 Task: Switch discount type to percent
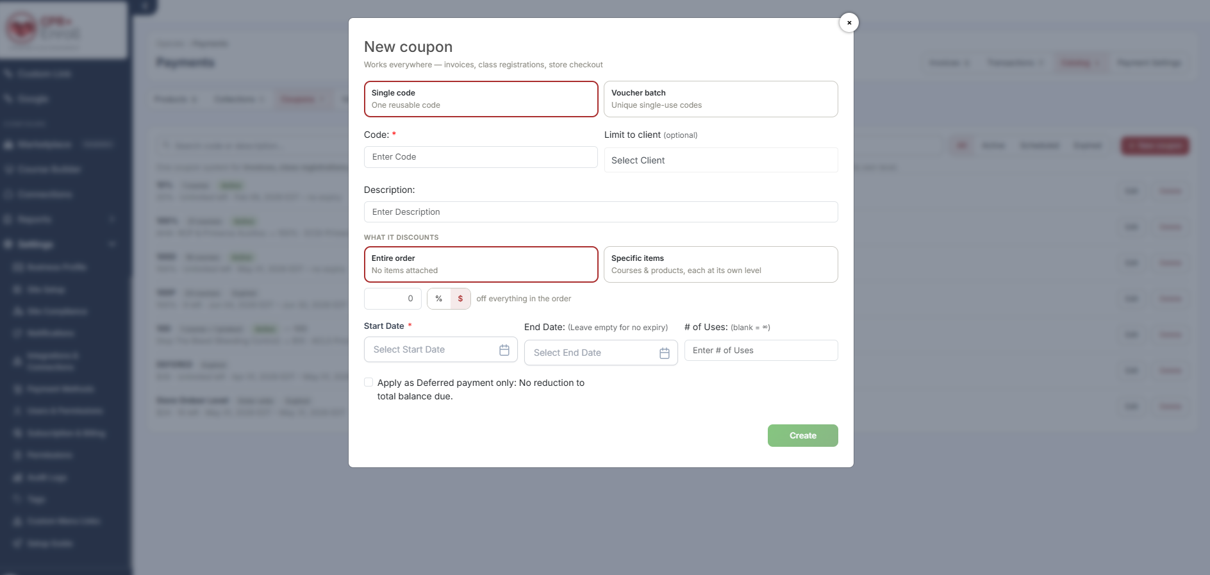[x=439, y=299]
